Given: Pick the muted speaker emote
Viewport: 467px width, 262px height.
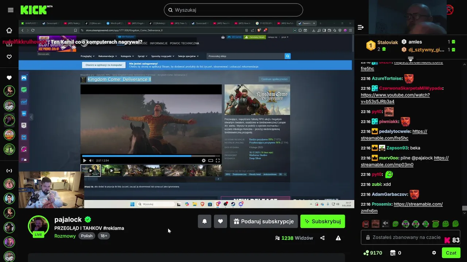Looking at the screenshot, I should pyautogui.click(x=385, y=224).
